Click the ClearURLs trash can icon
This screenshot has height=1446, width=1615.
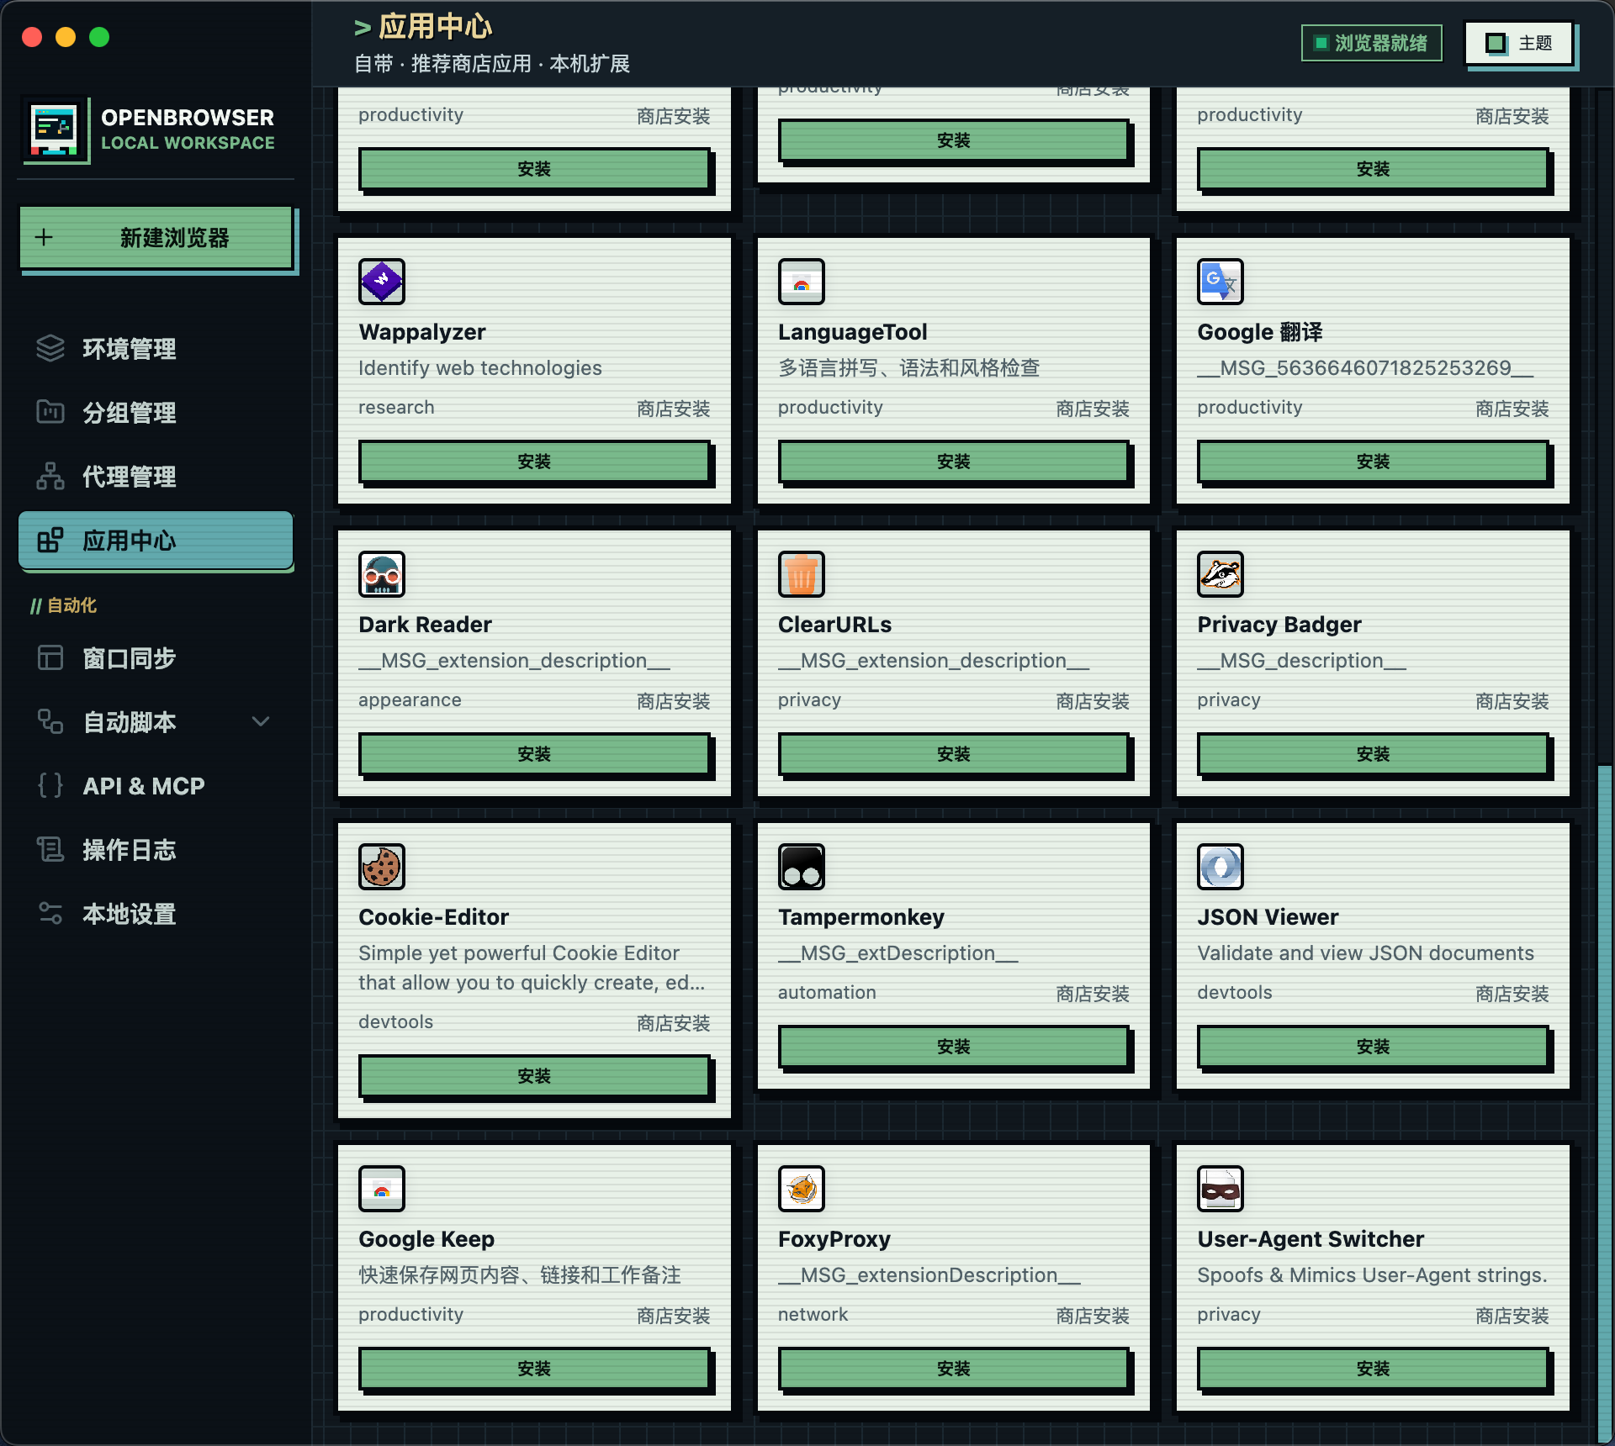(x=802, y=574)
